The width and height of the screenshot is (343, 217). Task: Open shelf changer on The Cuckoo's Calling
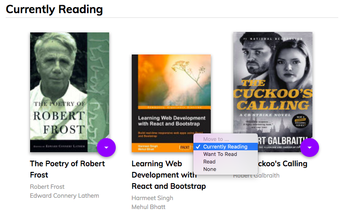click(x=310, y=147)
